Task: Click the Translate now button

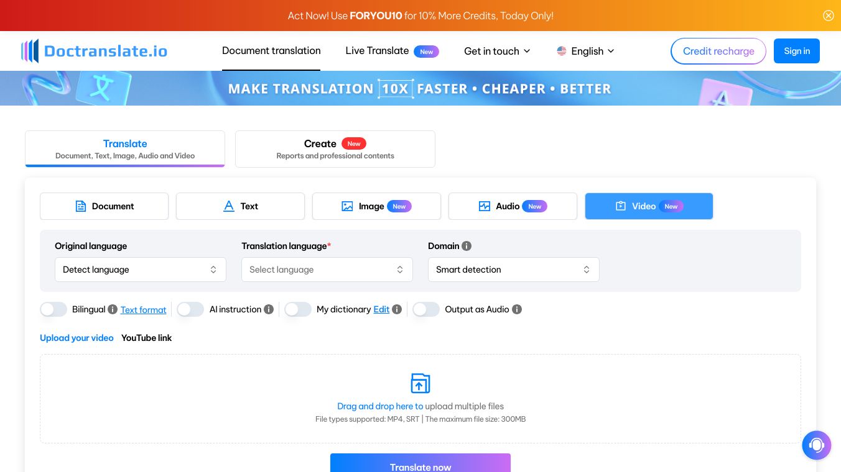Action: (420, 463)
